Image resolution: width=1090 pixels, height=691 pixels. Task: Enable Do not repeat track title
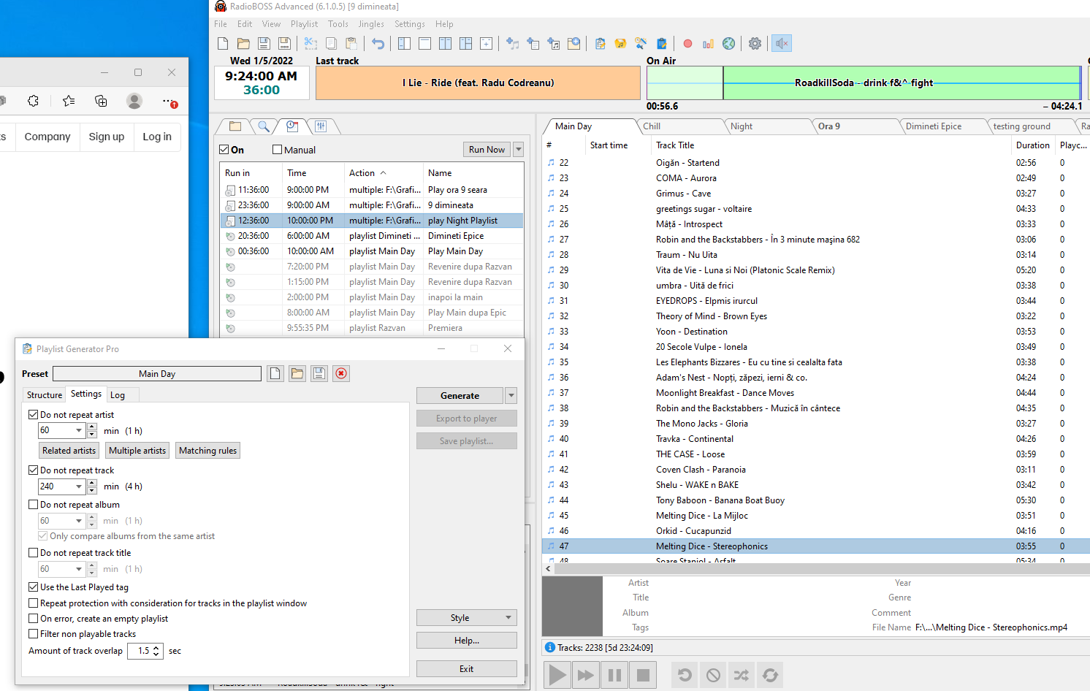tap(34, 553)
